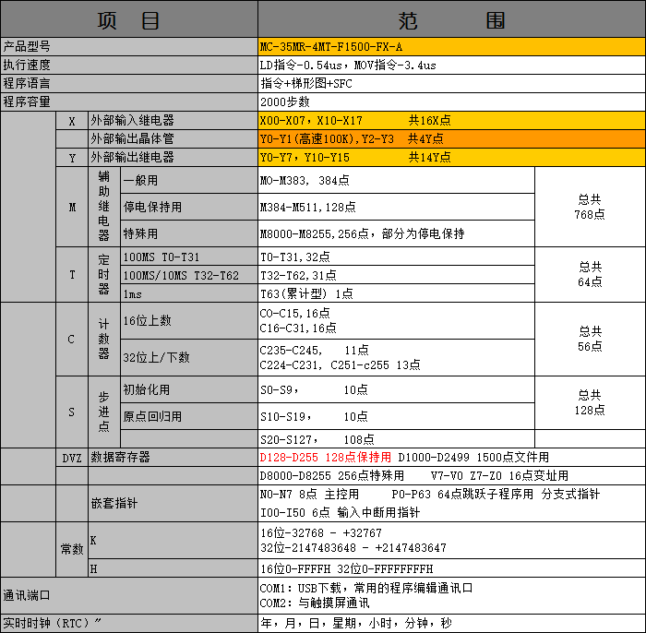Click the "外部输入继电器" cell
The width and height of the screenshot is (646, 633).
coord(133,120)
